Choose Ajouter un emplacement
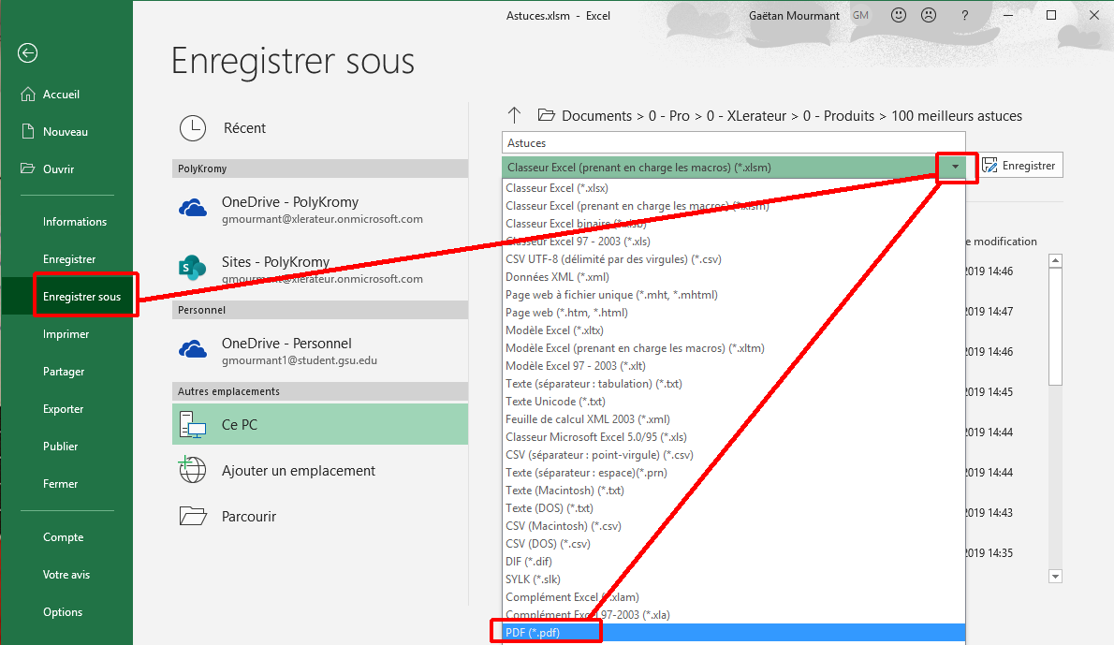Screen dimensions: 1114x645 298,471
